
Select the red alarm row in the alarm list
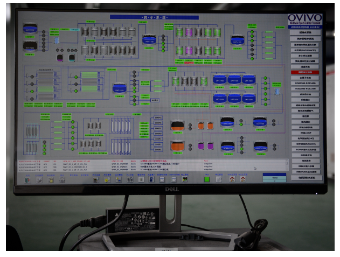(x=108, y=161)
